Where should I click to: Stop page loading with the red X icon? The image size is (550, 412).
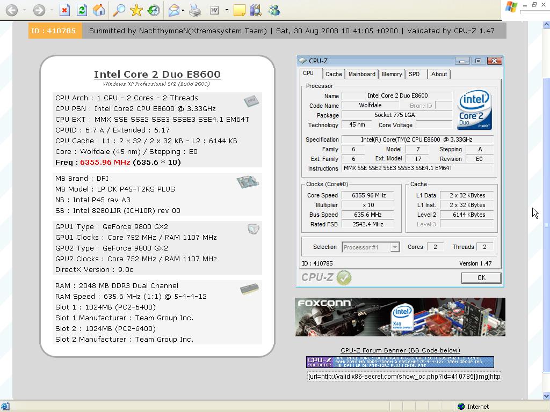64,10
